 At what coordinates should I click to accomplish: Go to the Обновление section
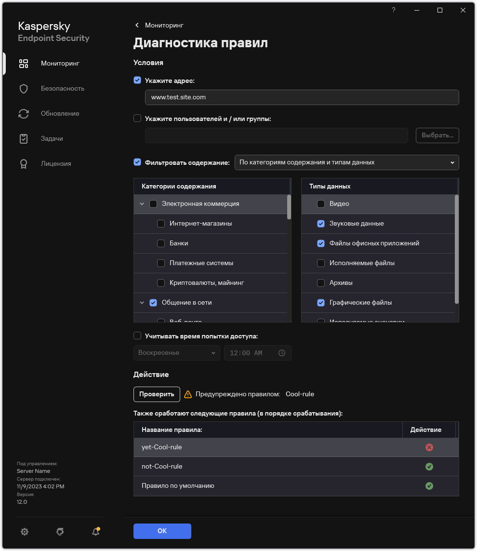60,113
